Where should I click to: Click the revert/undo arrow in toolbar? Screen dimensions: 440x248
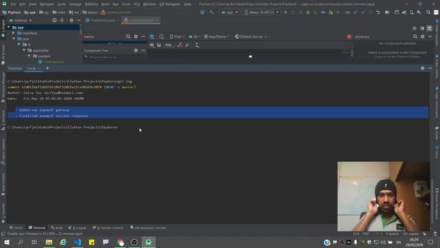coord(378,12)
